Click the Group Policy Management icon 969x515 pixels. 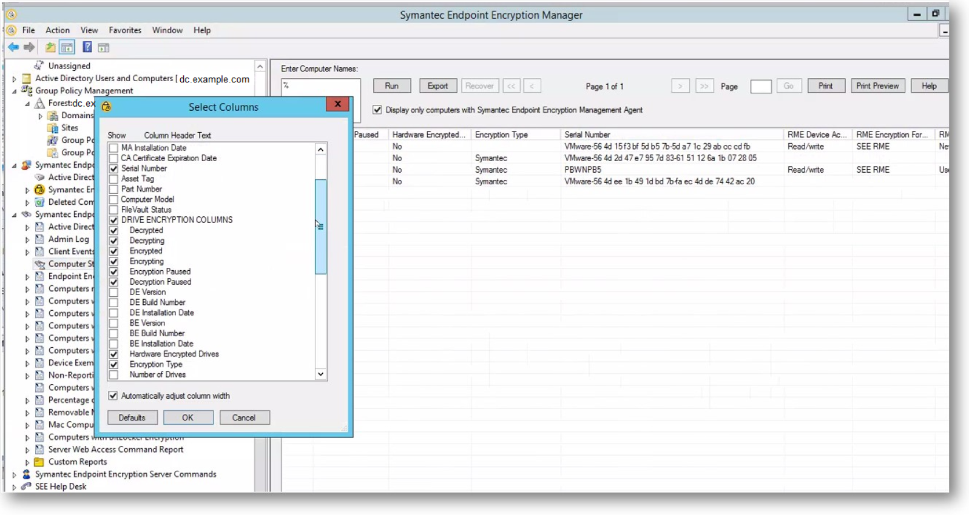point(26,90)
